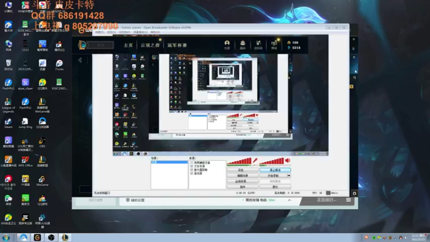Open the WeGame desktop shortcut
Screen dimensions: 430x242
click(42, 181)
